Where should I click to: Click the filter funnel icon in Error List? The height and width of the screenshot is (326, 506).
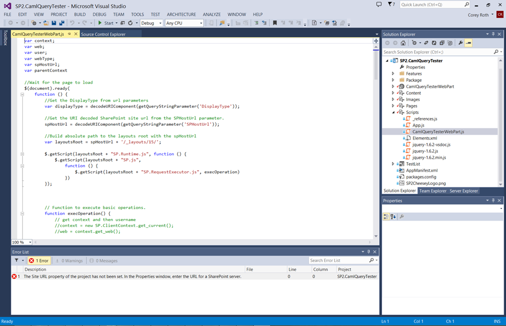pos(16,260)
